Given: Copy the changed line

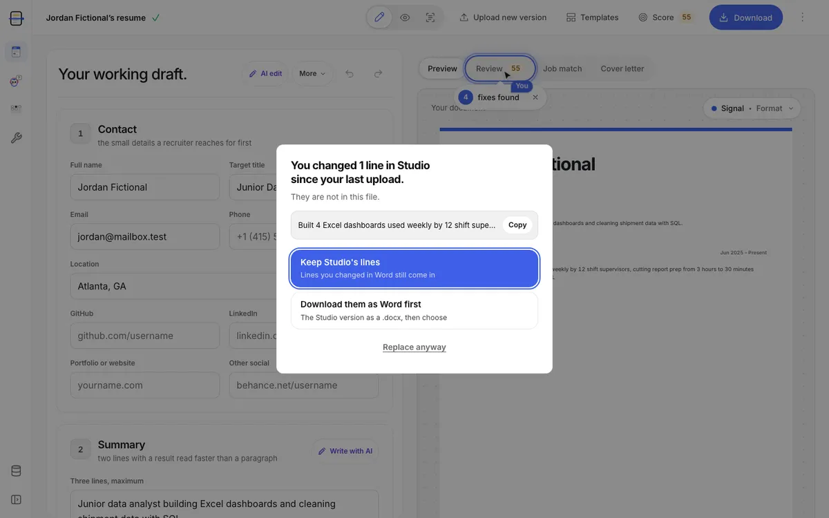Looking at the screenshot, I should [517, 225].
